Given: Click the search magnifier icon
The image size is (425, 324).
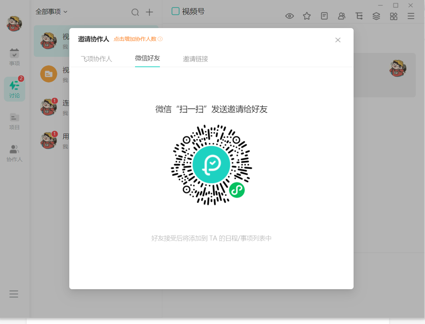Looking at the screenshot, I should [x=135, y=12].
